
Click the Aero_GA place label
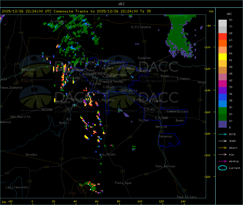pyautogui.click(x=161, y=127)
